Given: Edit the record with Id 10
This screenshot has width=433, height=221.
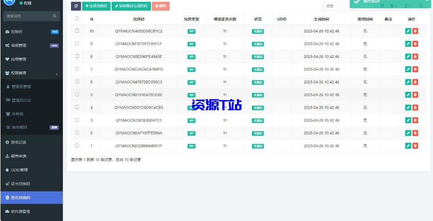Looking at the screenshot, I should click(x=408, y=31).
